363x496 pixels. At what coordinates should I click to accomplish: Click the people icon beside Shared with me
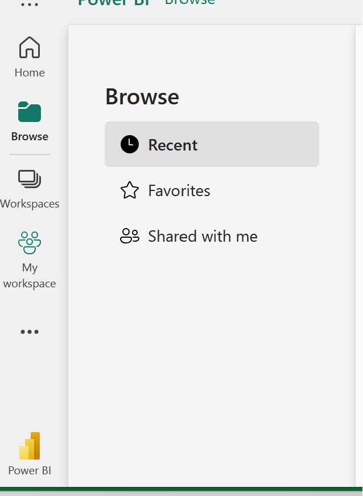(x=129, y=236)
